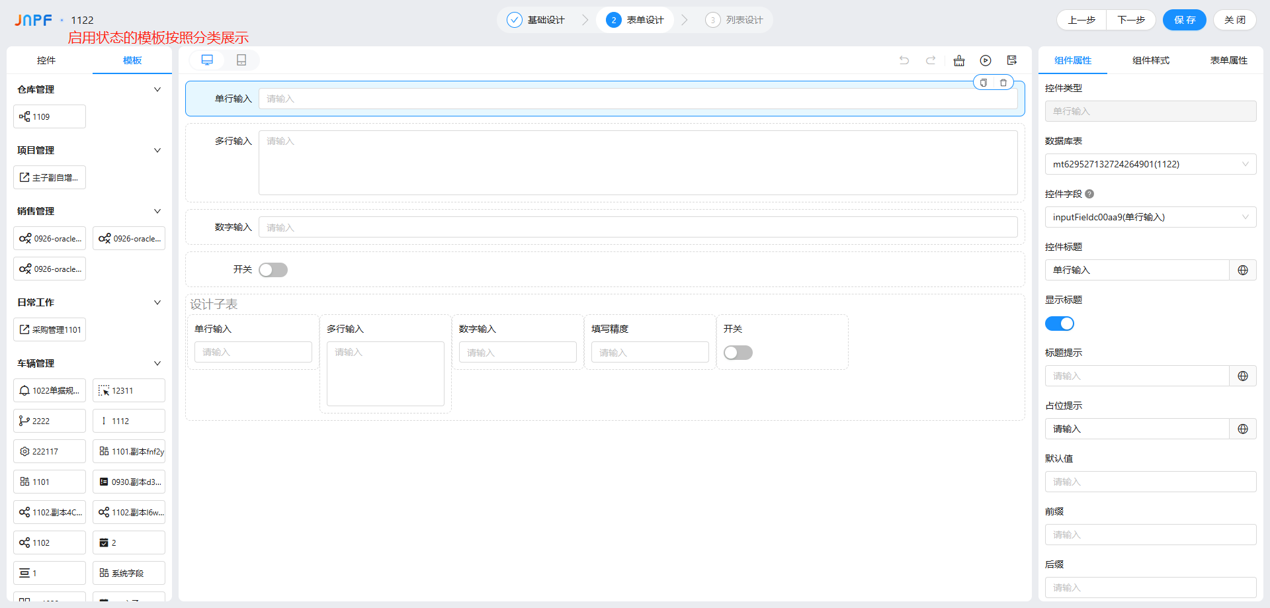The image size is (1270, 608).
Task: Click 上一步 button
Action: click(1081, 20)
